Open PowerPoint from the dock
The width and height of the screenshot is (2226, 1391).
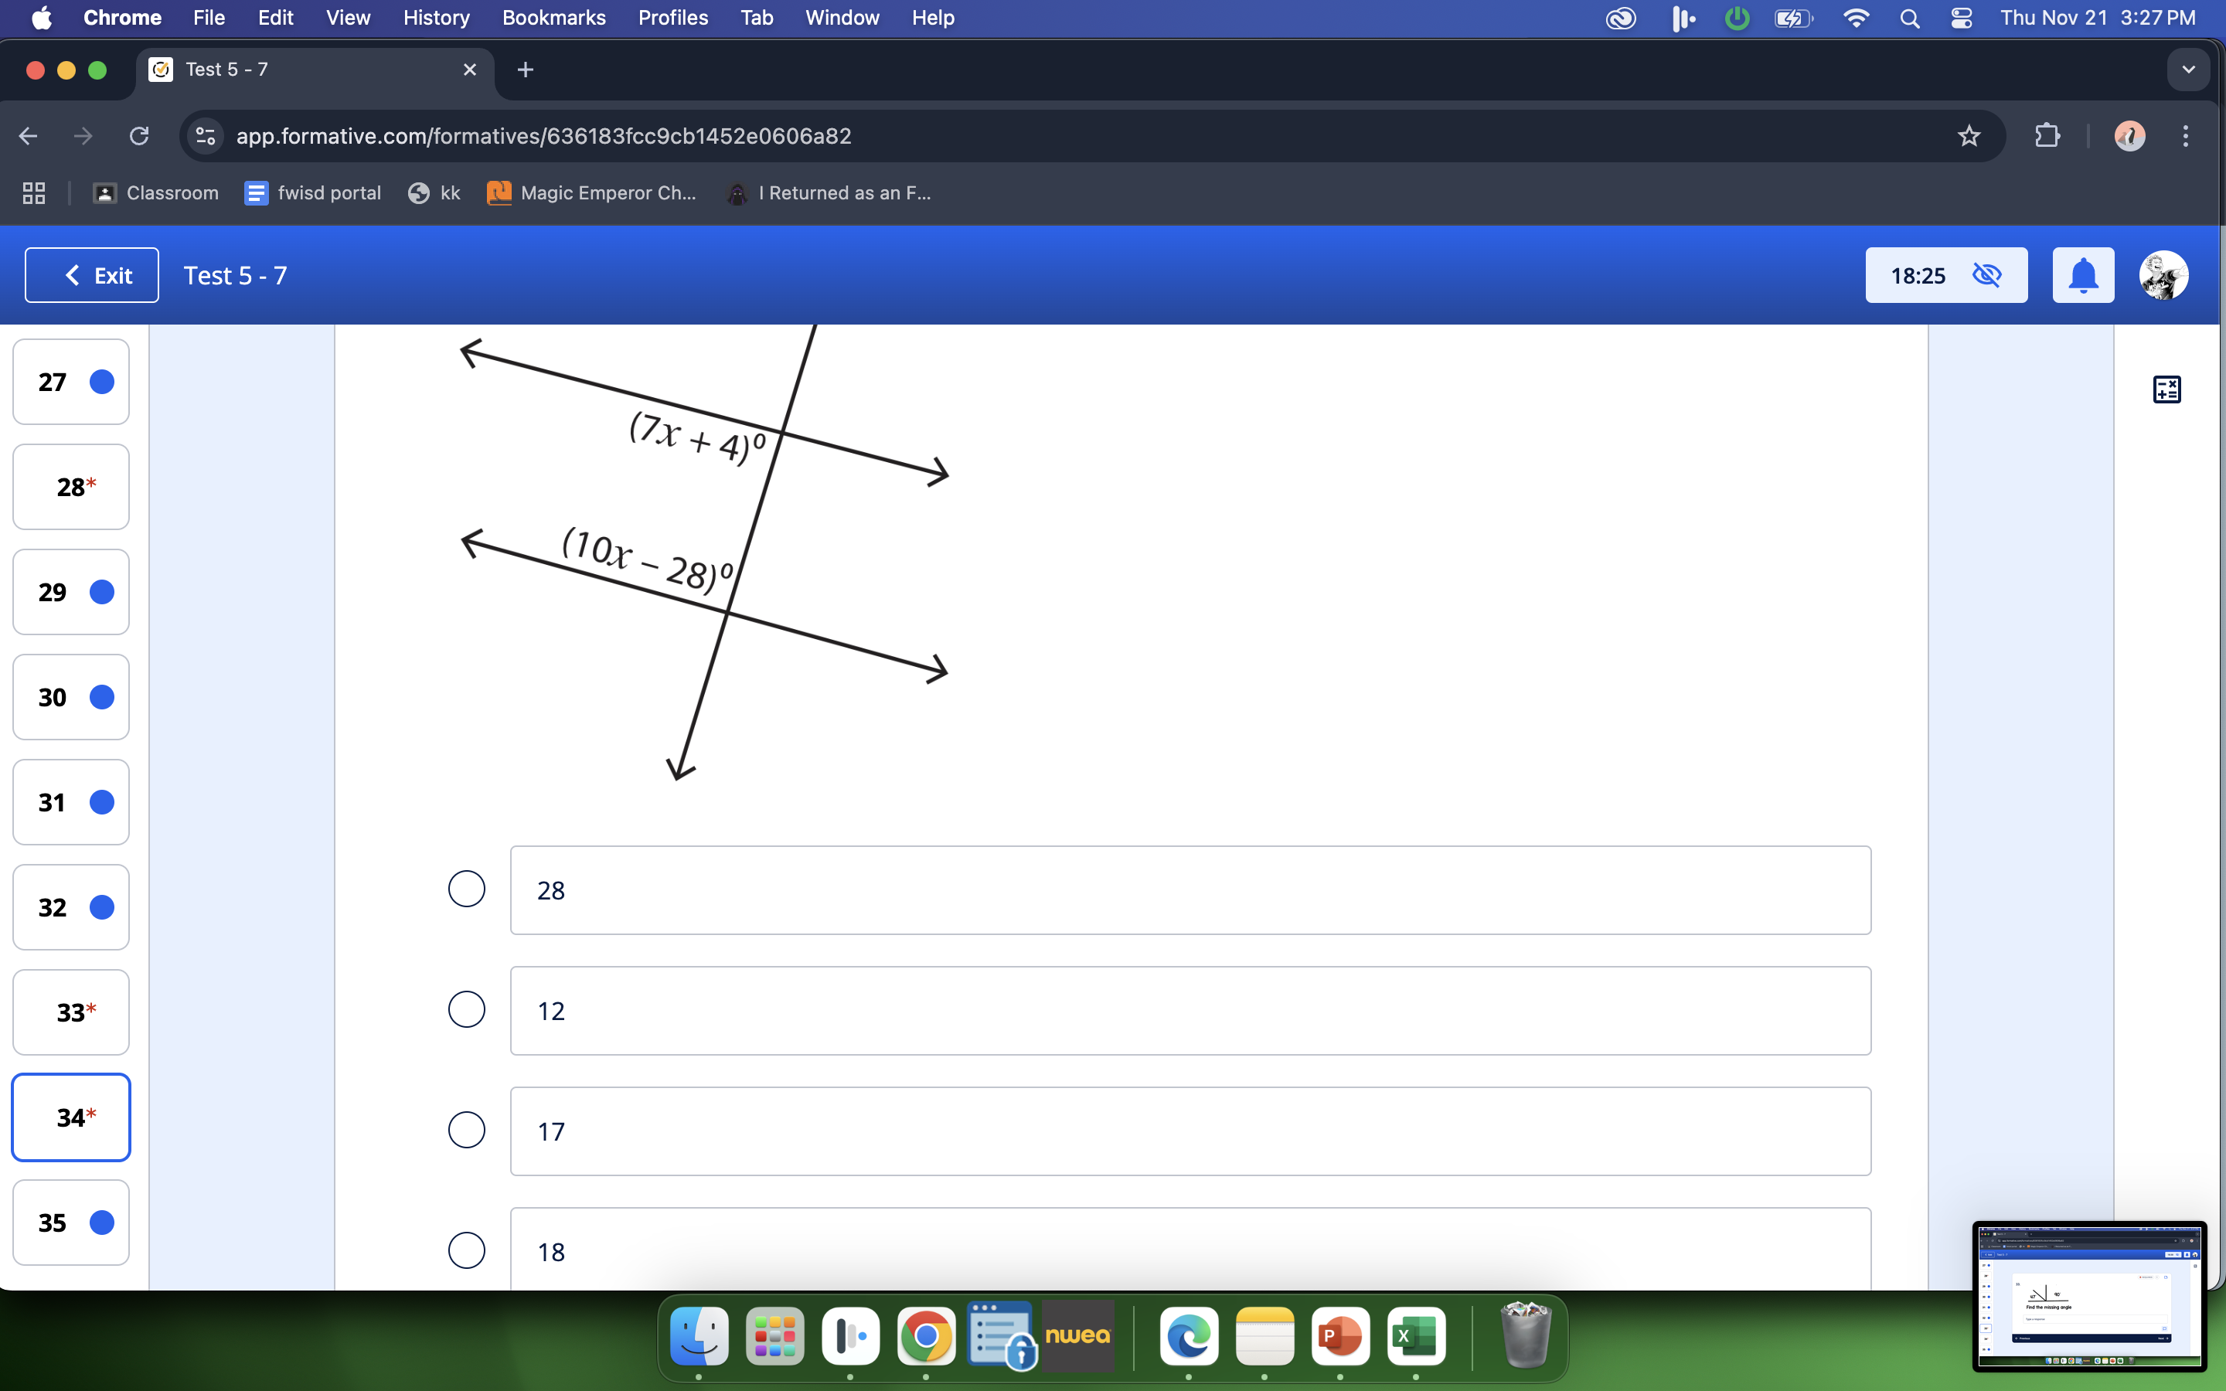click(1340, 1336)
